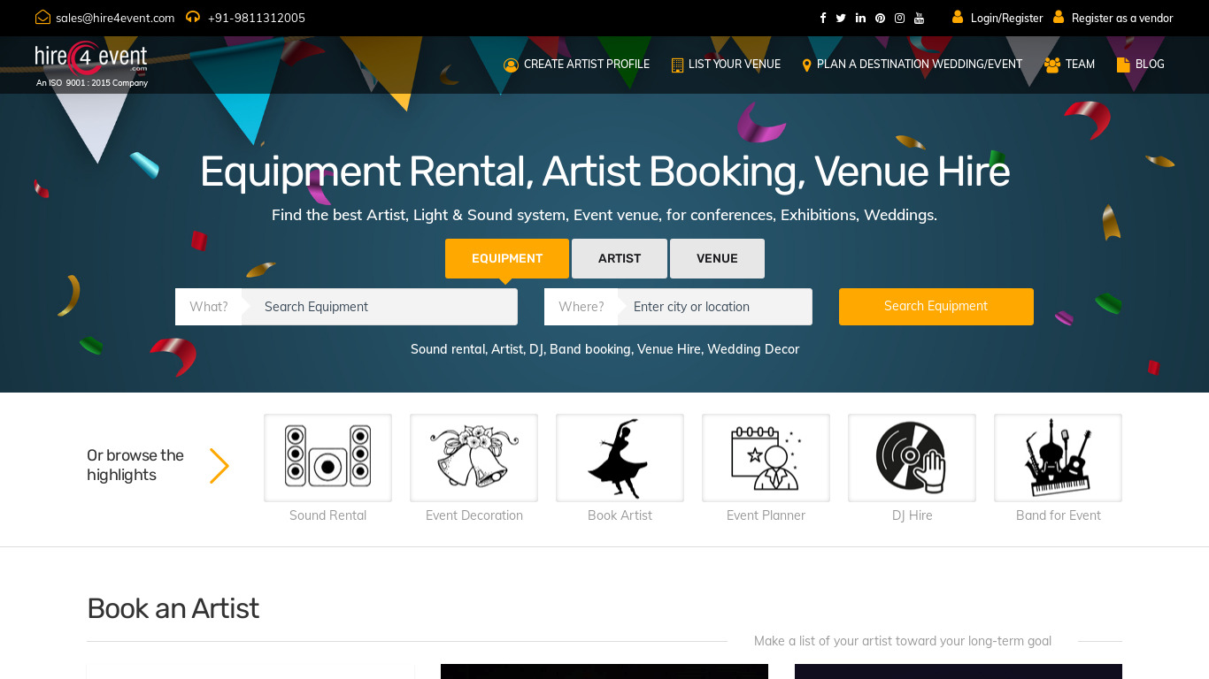
Task: Open the YouTube social icon
Action: click(920, 18)
